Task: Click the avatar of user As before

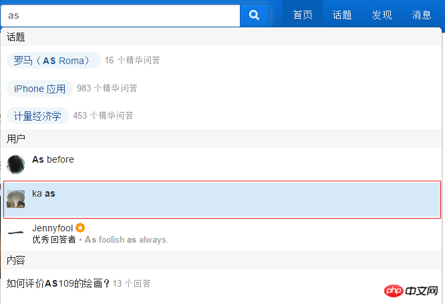Action: pos(15,165)
